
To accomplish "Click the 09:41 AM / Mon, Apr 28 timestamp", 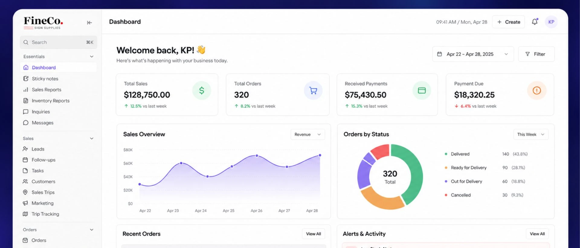I will click(462, 22).
